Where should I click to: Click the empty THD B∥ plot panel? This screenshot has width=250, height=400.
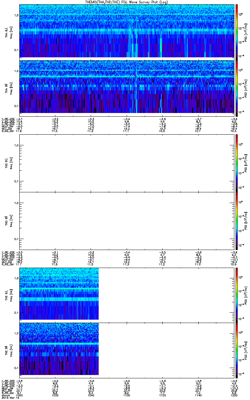[126, 221]
